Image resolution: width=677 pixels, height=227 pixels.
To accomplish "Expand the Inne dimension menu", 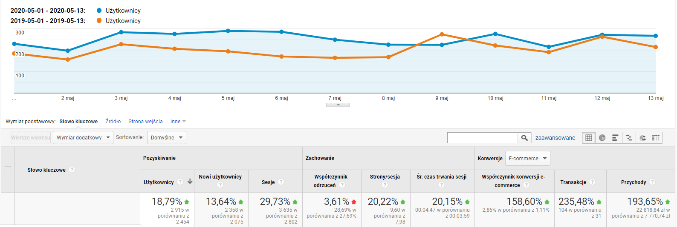I will 178,122.
